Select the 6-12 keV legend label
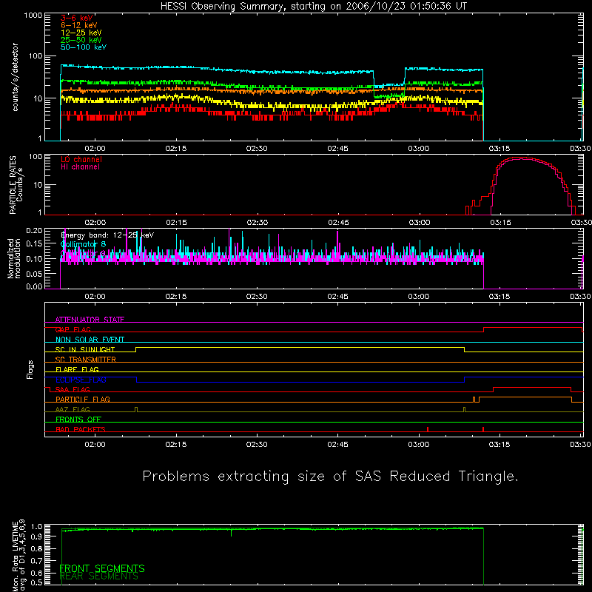 [x=79, y=25]
